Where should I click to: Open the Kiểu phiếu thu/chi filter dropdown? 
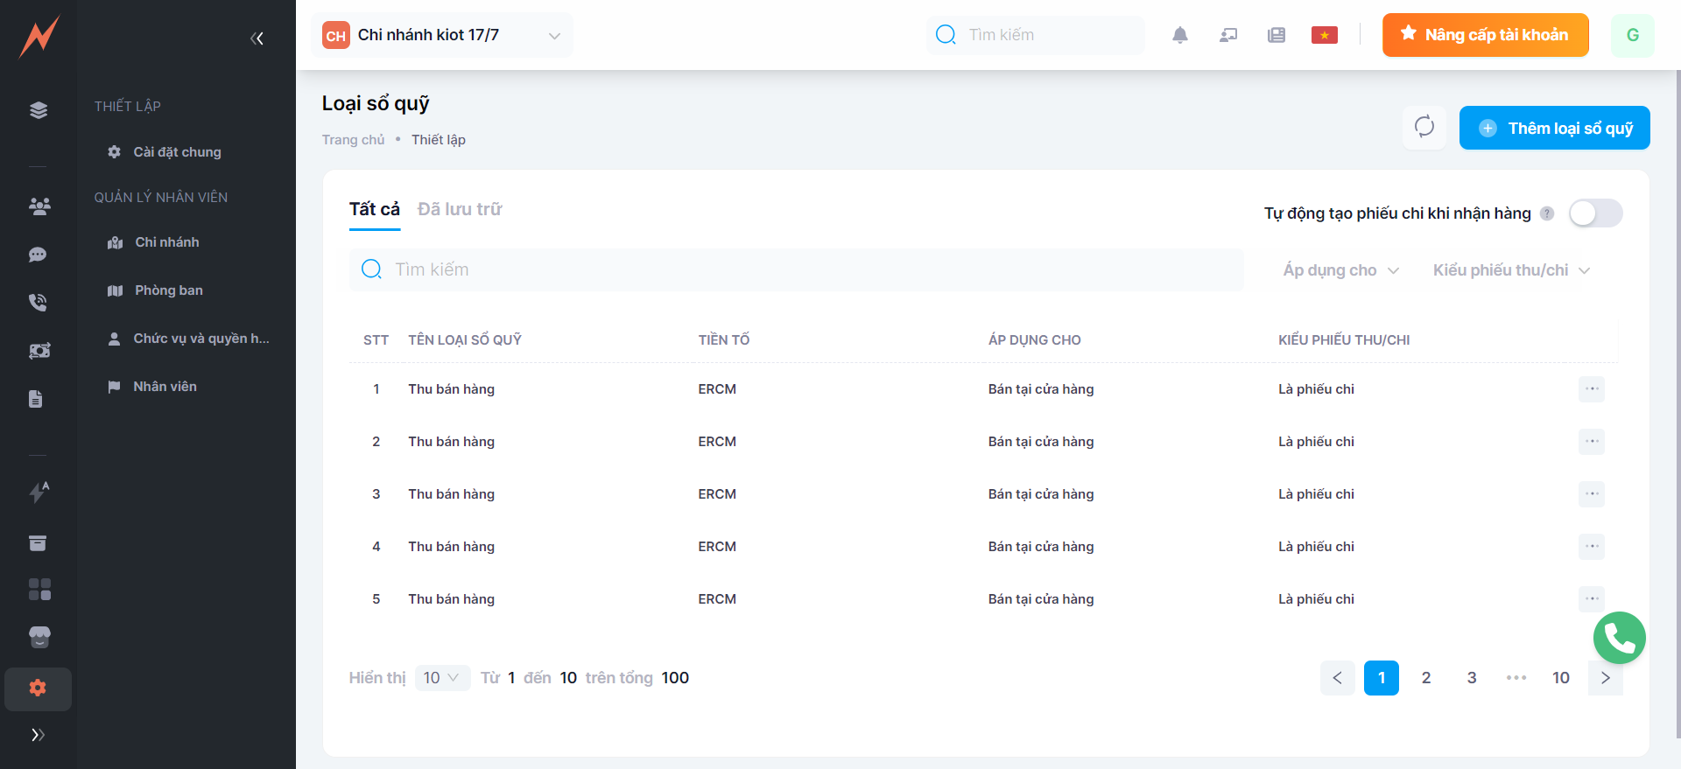pos(1510,270)
